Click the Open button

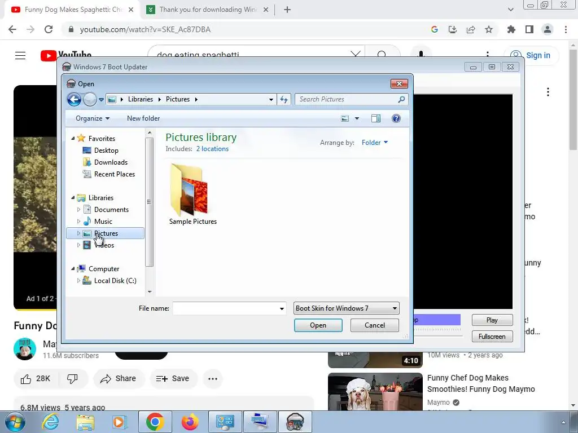[318, 325]
